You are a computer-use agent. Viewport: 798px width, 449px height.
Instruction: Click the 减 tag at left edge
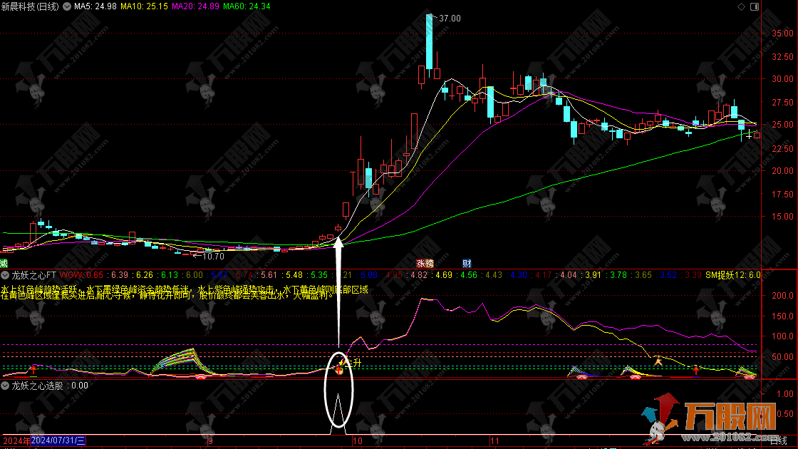(x=3, y=263)
